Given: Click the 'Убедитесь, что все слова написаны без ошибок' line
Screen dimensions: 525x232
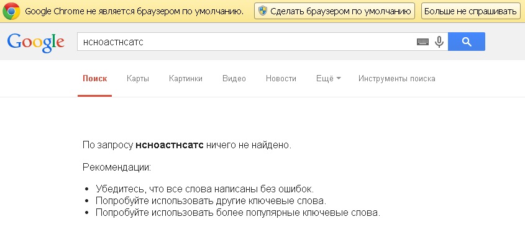Looking at the screenshot, I should [x=205, y=189].
